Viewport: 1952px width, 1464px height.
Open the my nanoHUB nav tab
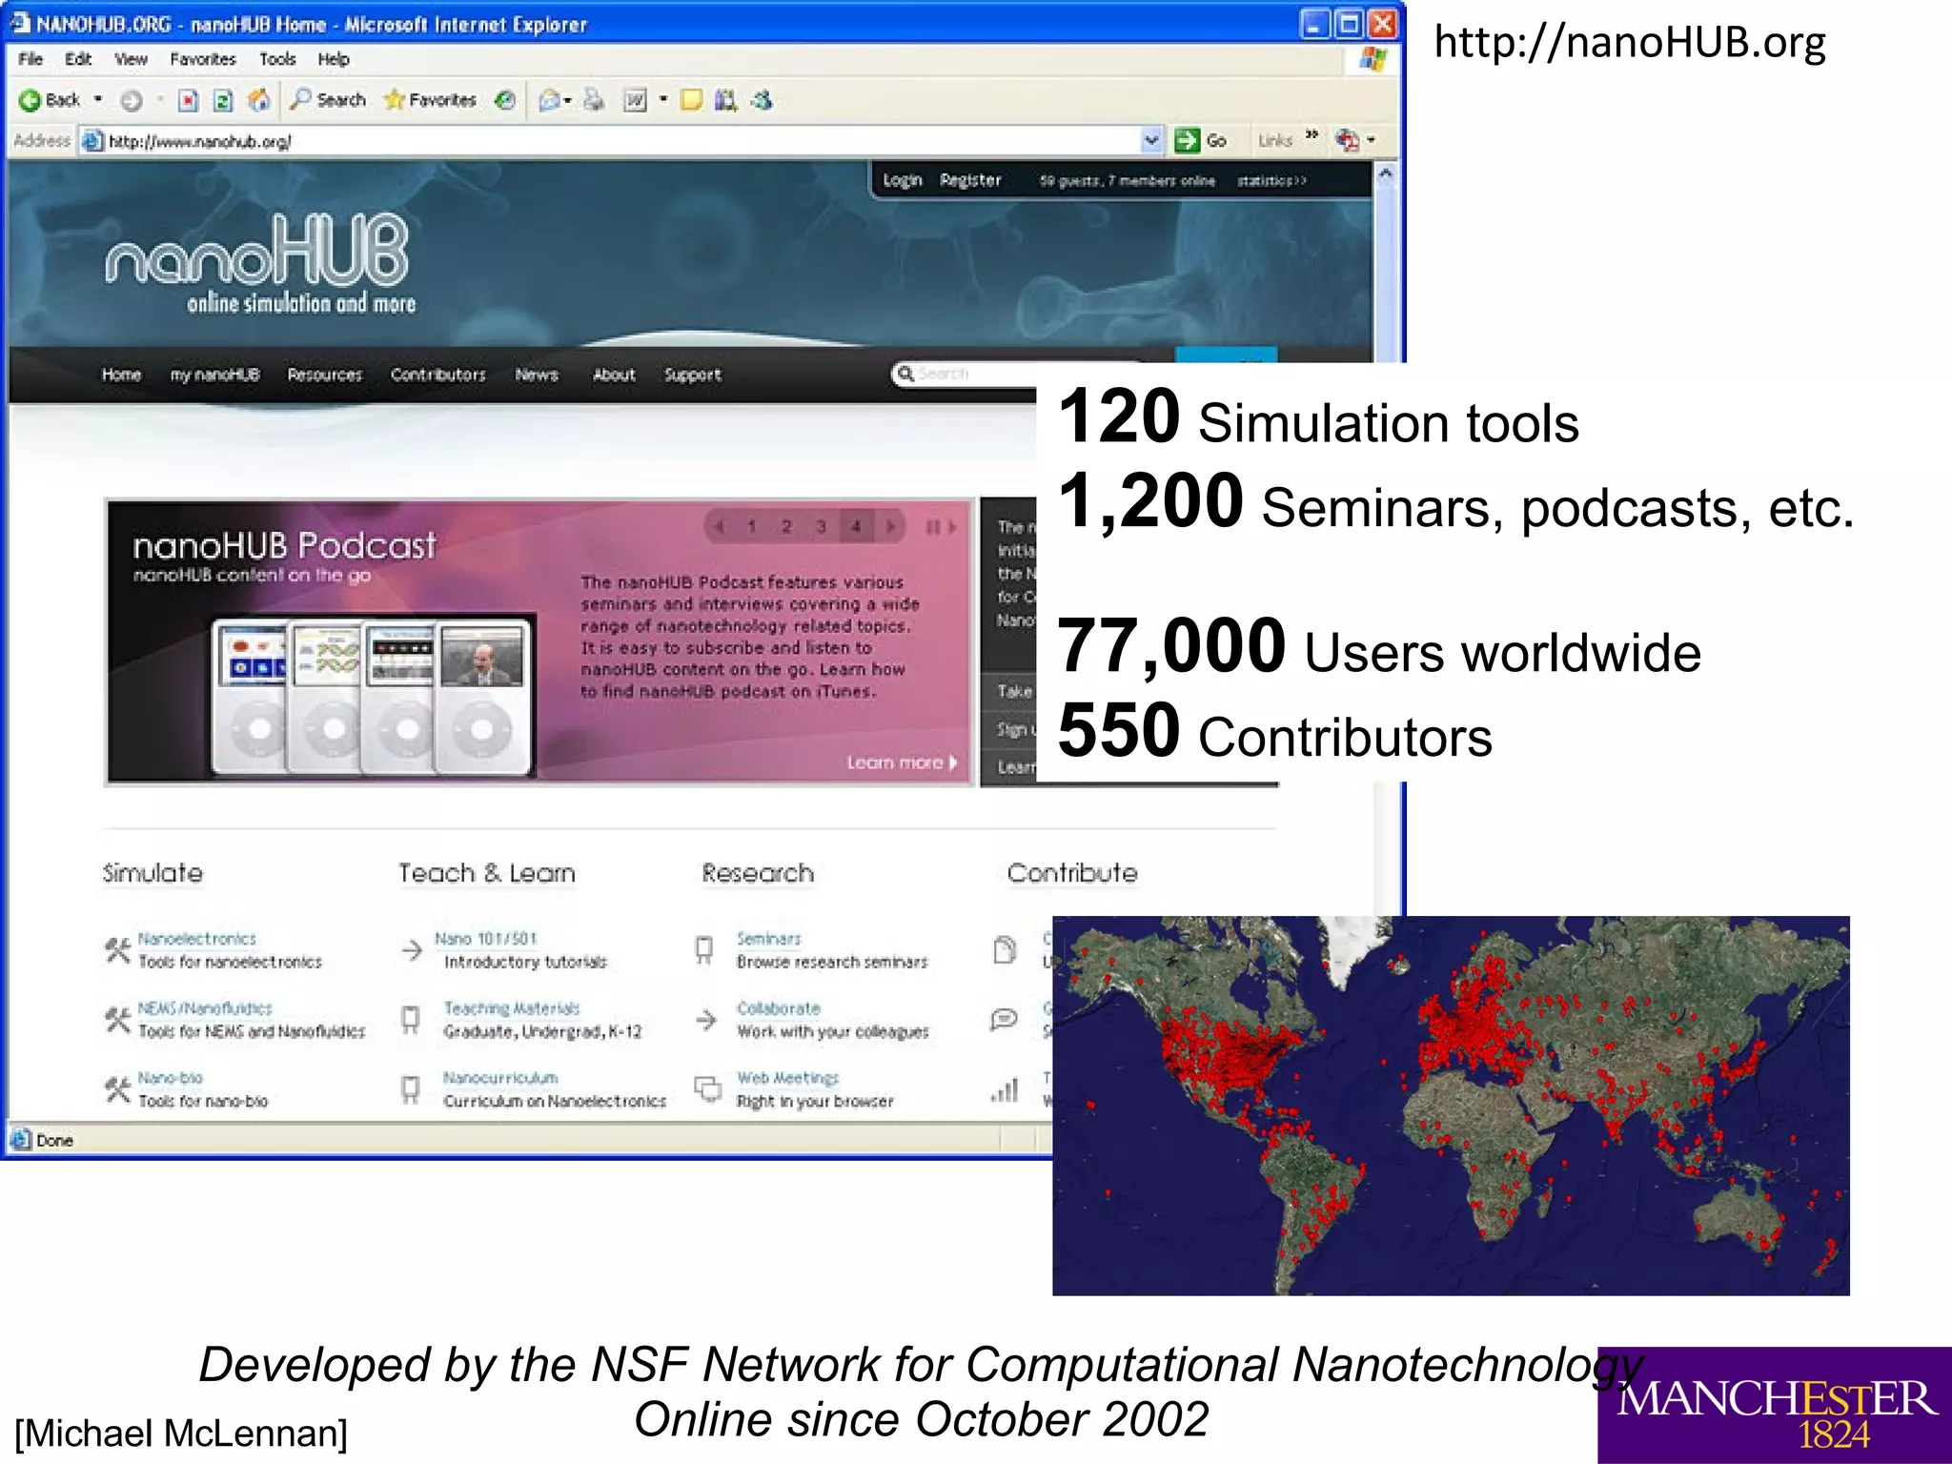click(x=214, y=375)
